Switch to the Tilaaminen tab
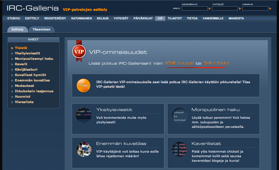Screen dimensions: 279x170 pyautogui.click(x=41, y=30)
